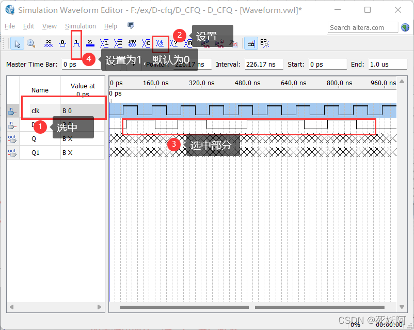Click the feedback speech-bubble icon
The width and height of the screenshot is (414, 330).
click(x=131, y=25)
